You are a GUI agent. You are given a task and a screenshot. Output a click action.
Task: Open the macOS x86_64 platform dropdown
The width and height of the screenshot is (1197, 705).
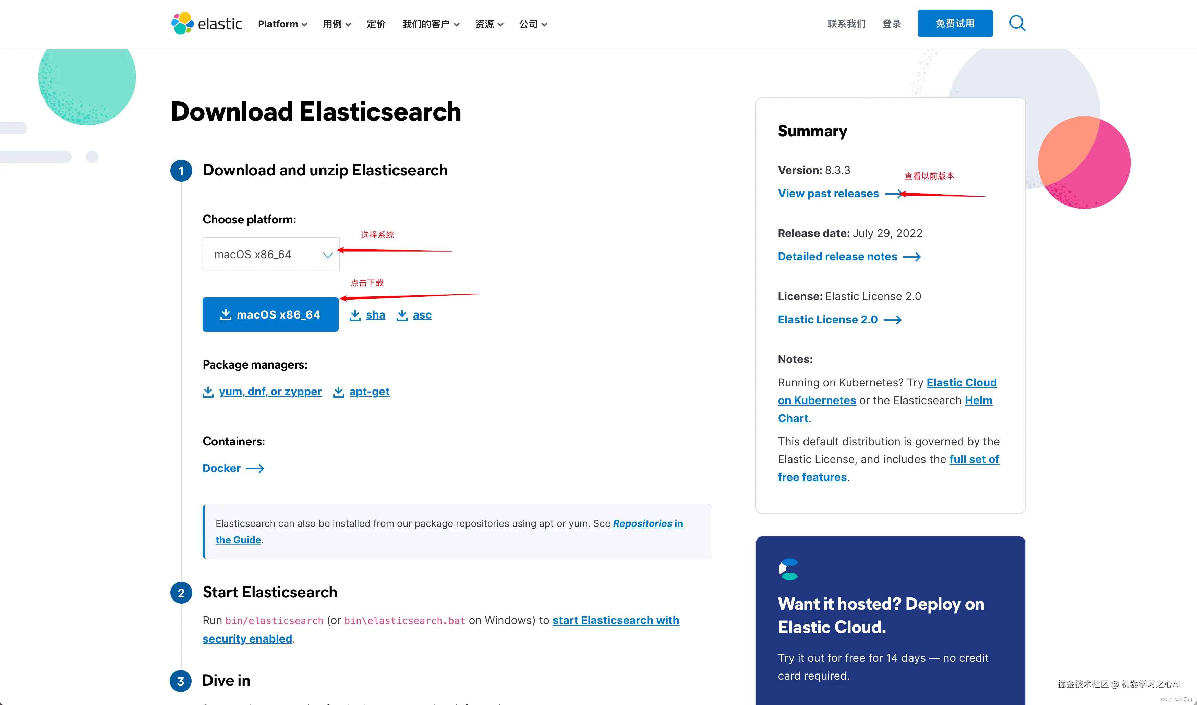click(271, 254)
